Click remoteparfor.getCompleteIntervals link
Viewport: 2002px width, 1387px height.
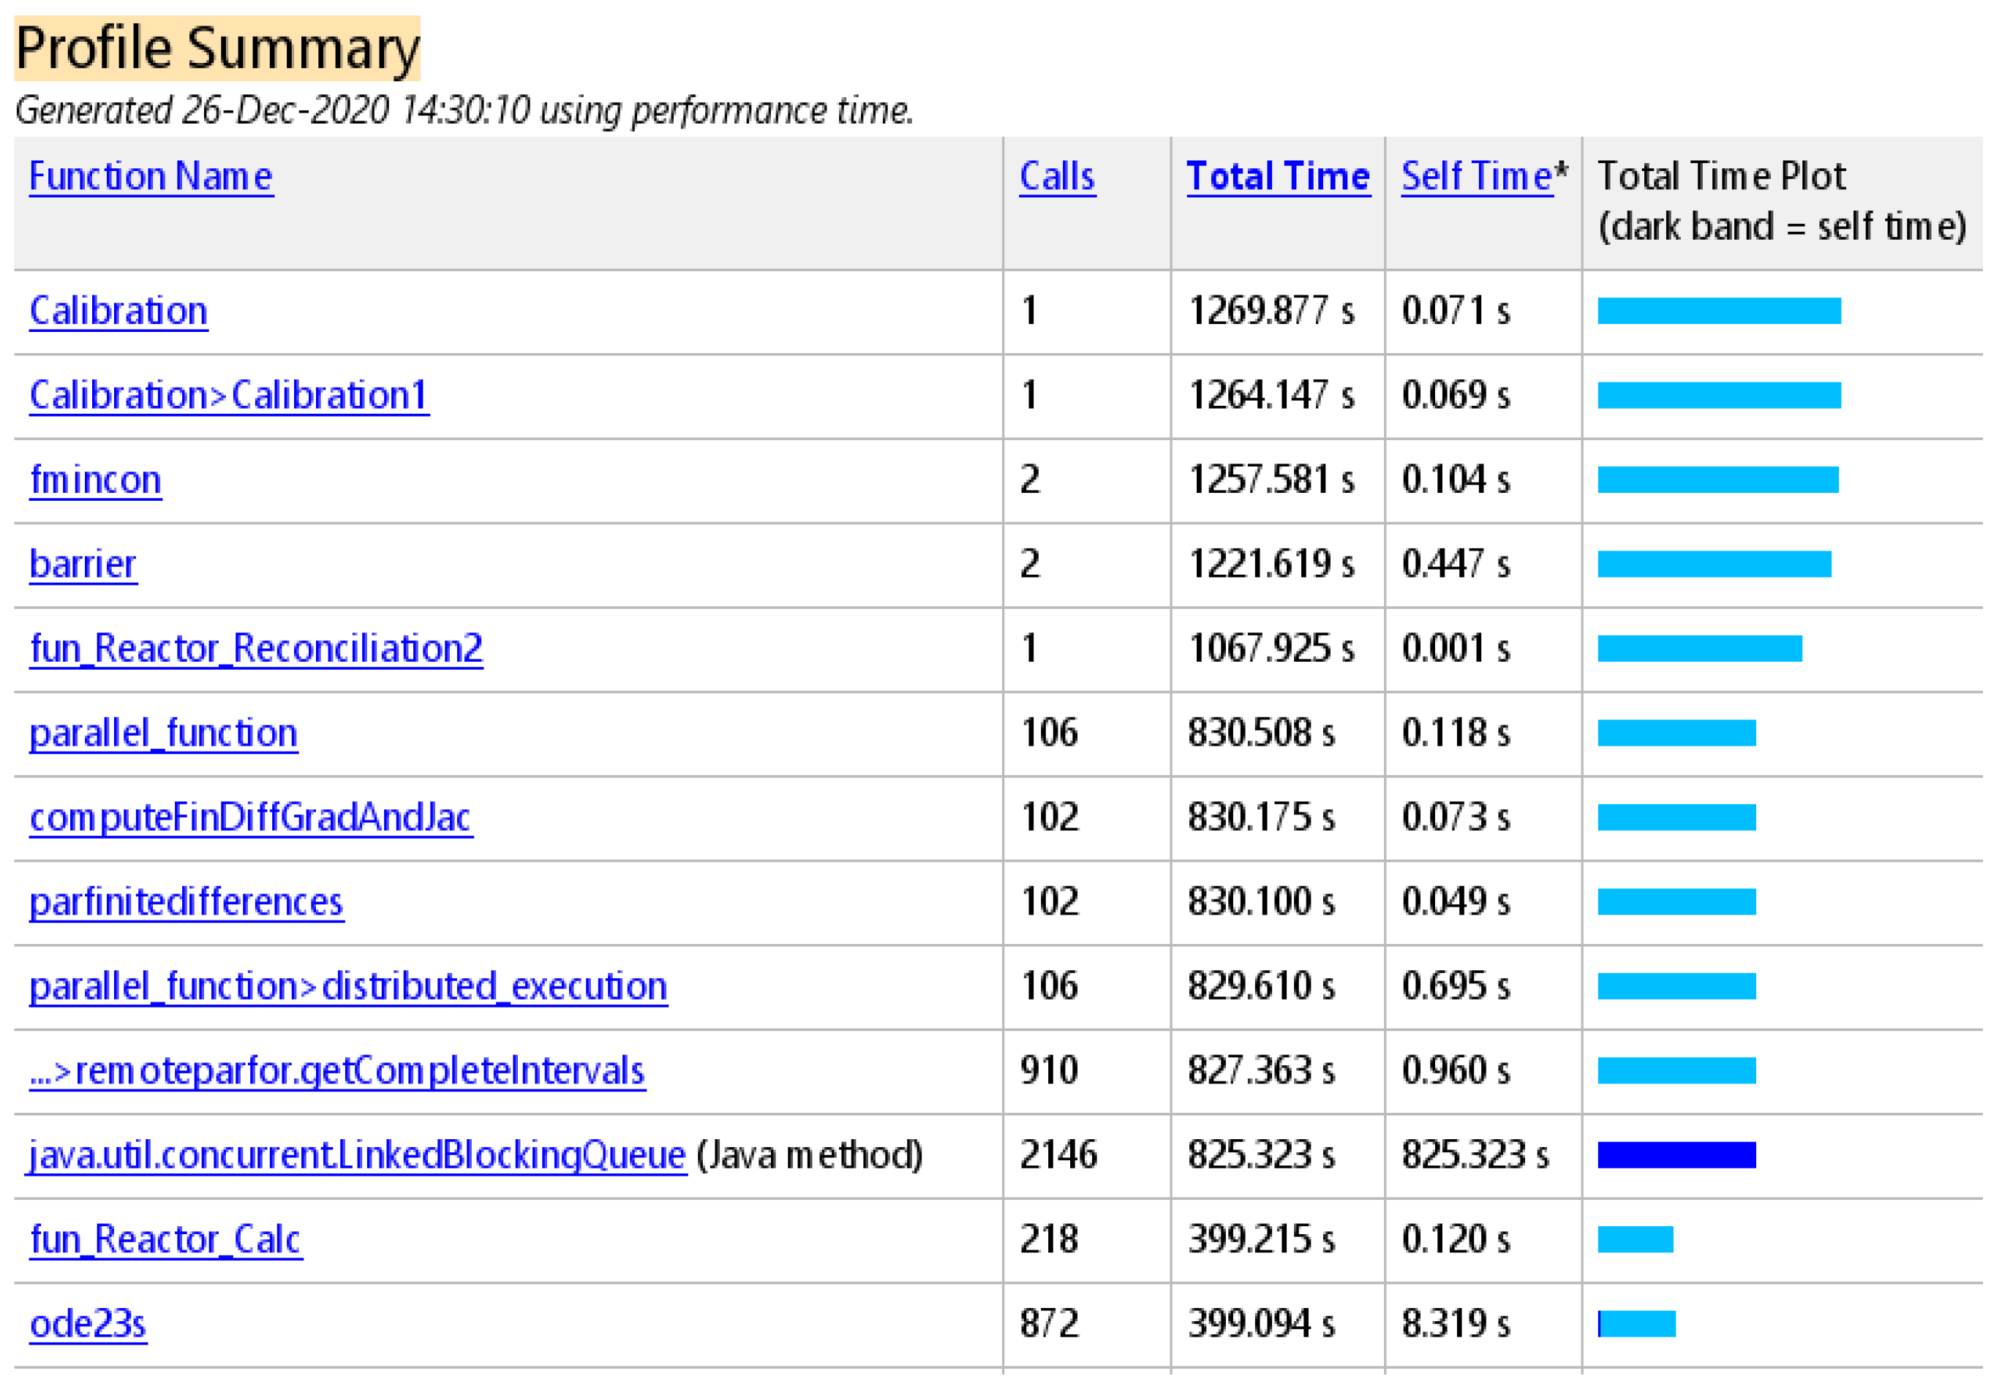pos(337,1070)
